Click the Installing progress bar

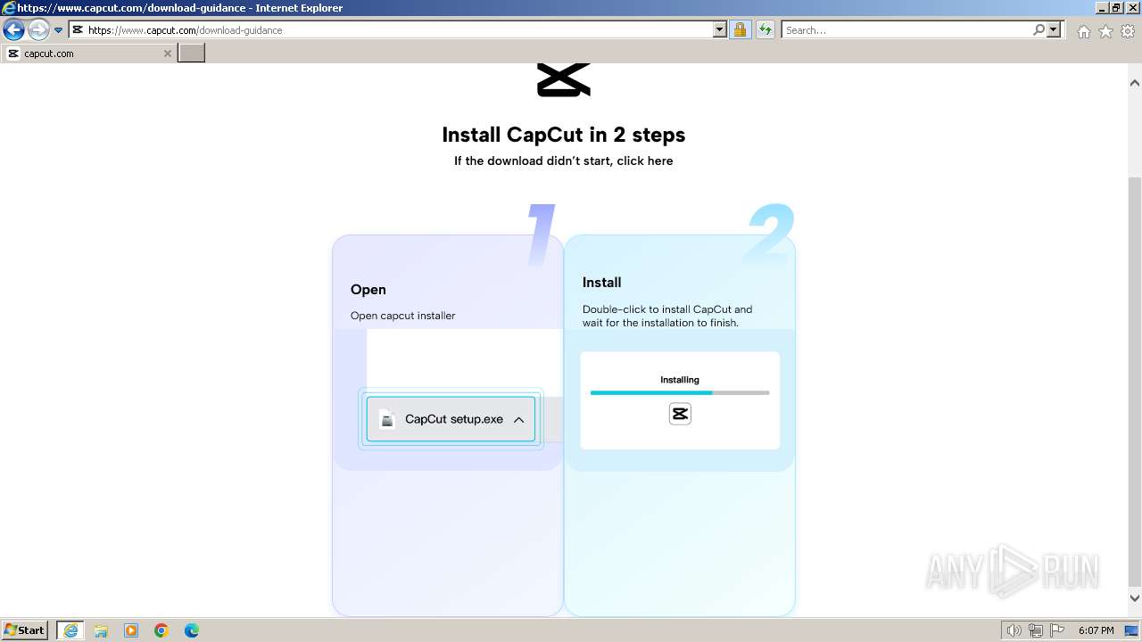coord(679,392)
